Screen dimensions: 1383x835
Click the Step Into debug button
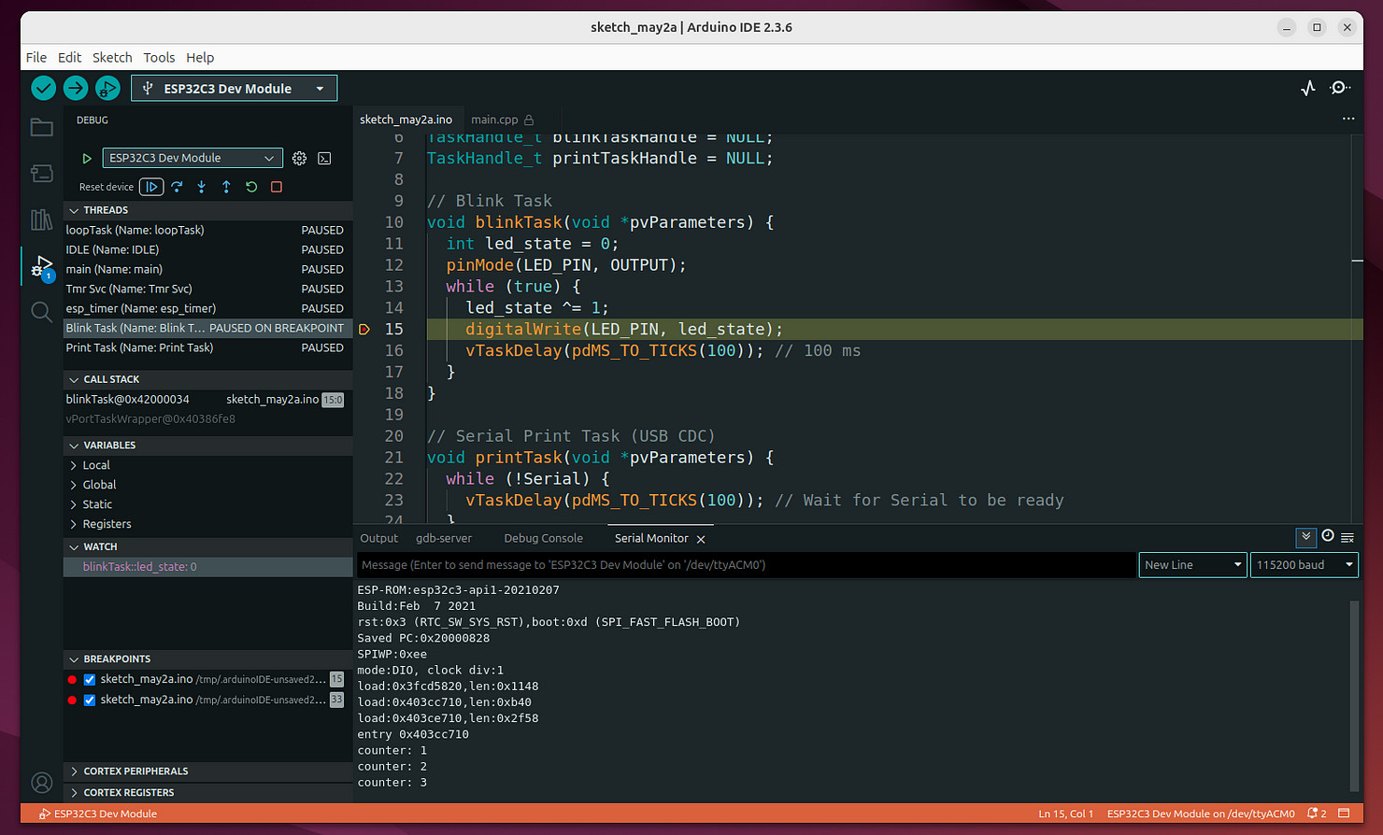pyautogui.click(x=201, y=187)
